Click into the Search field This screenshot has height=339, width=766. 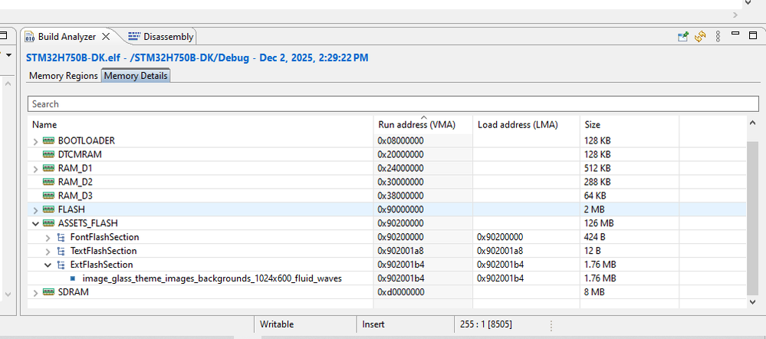pos(383,104)
